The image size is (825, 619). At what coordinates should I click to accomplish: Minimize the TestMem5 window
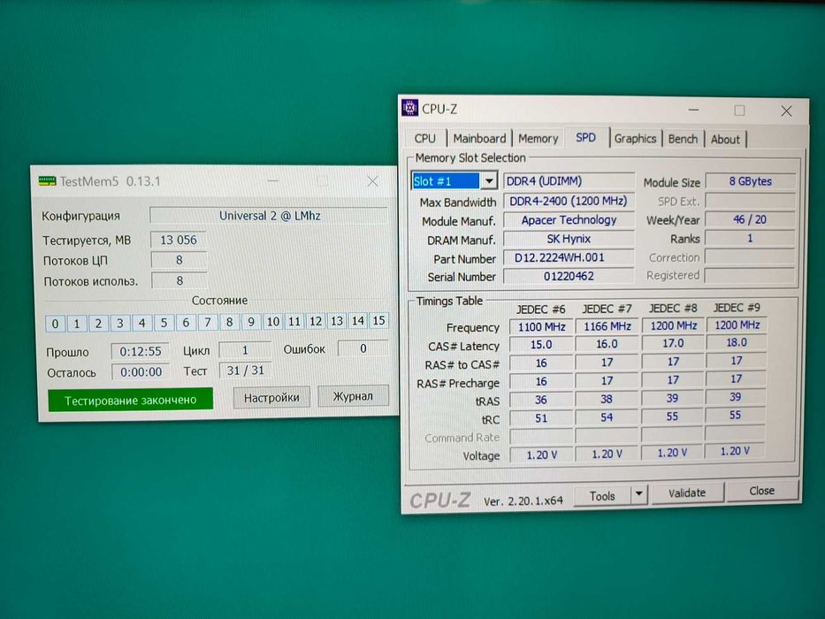point(272,181)
